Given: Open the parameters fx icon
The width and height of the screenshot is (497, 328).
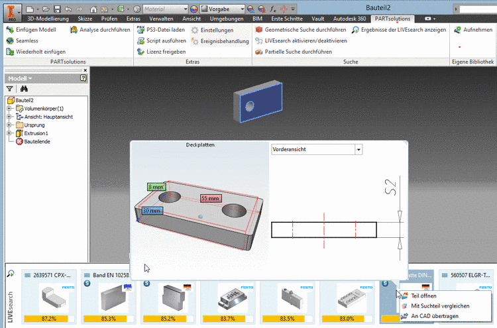Looking at the screenshot, I should [273, 9].
